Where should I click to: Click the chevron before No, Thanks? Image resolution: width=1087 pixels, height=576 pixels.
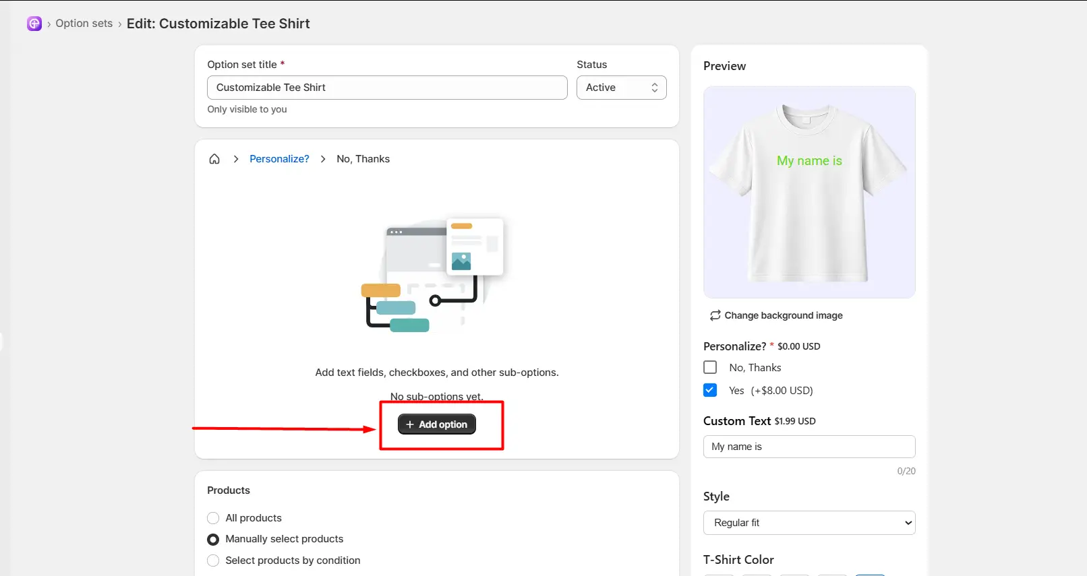pyautogui.click(x=323, y=159)
